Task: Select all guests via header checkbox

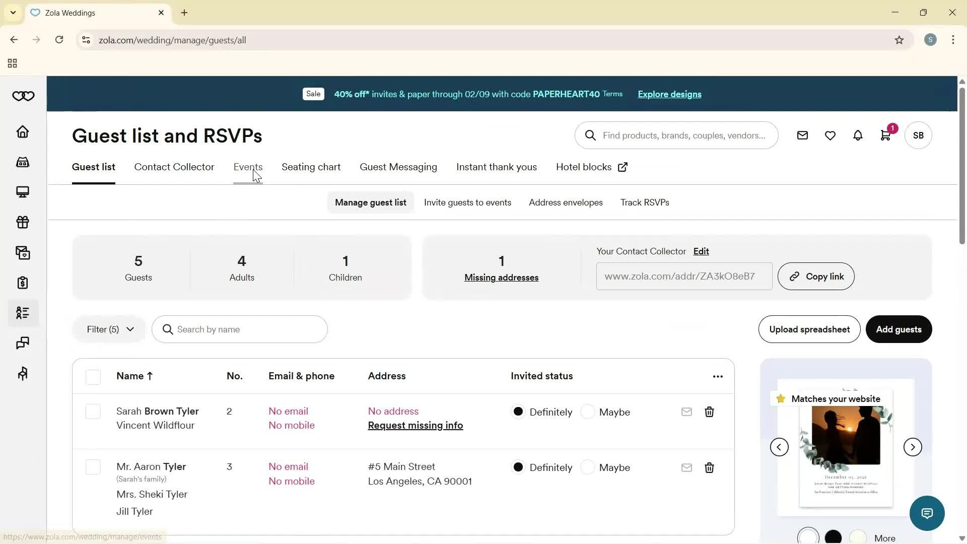Action: point(93,376)
